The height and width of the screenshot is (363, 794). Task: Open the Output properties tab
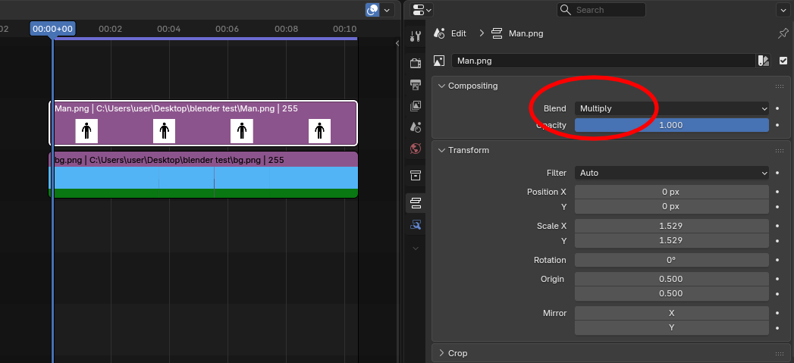(x=416, y=85)
